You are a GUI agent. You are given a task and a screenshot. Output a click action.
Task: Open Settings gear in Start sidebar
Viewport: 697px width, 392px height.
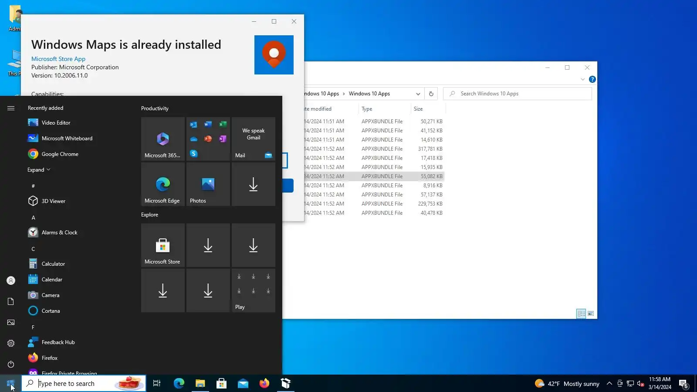click(11, 343)
